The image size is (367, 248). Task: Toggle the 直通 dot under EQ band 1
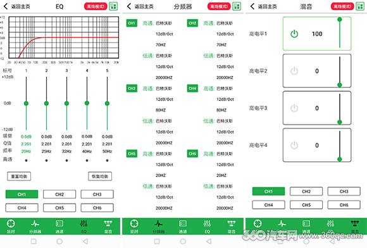(26, 161)
